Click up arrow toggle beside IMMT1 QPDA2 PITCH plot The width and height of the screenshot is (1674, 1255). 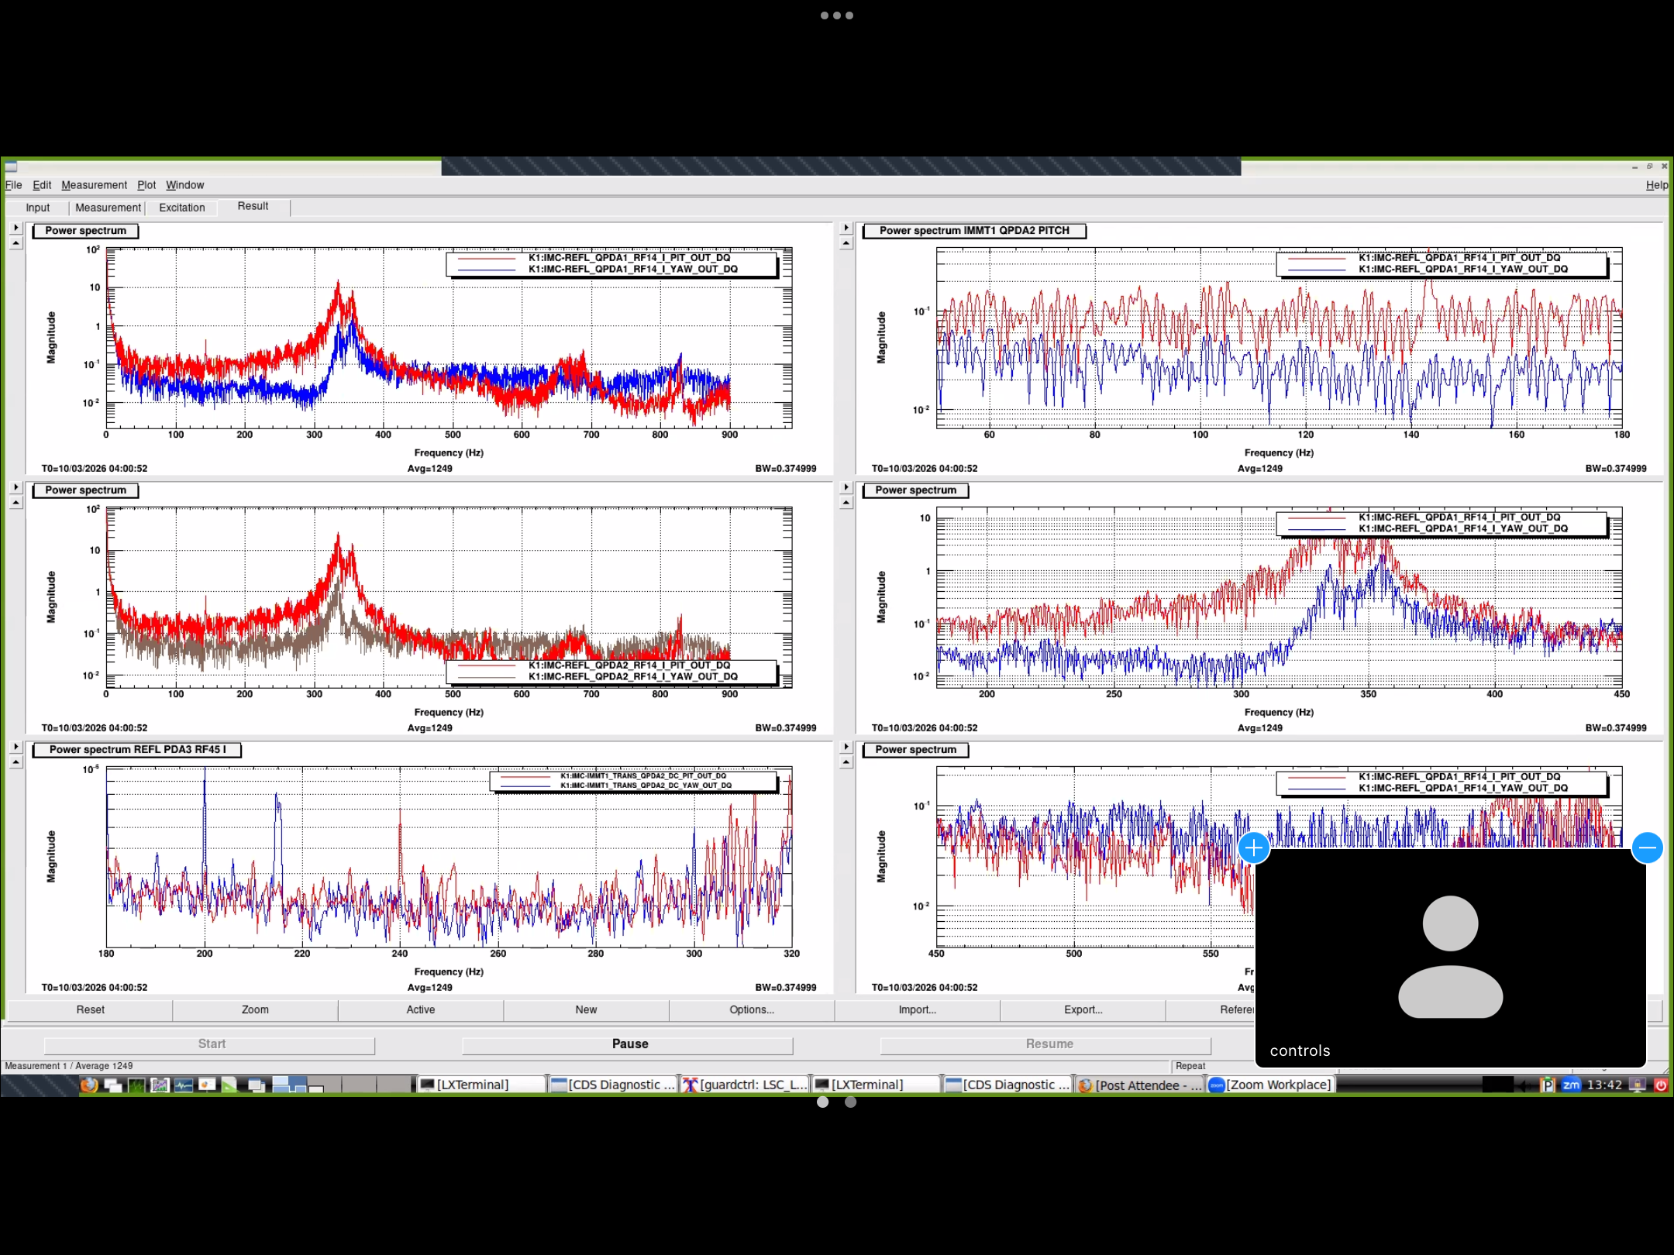[846, 243]
